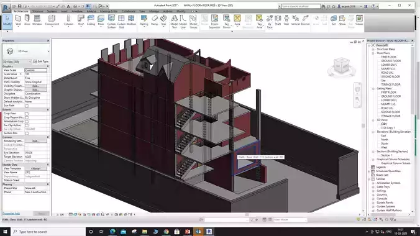Toggle the Annotation Crop checkbox
The height and width of the screenshot is (236, 420).
pos(27,121)
